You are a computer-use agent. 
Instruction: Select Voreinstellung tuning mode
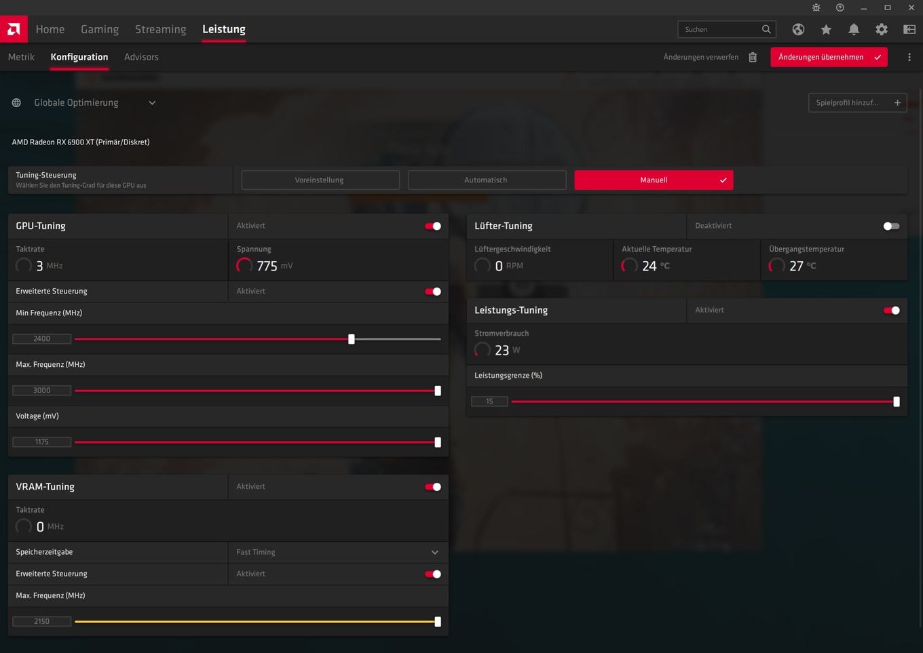click(320, 180)
